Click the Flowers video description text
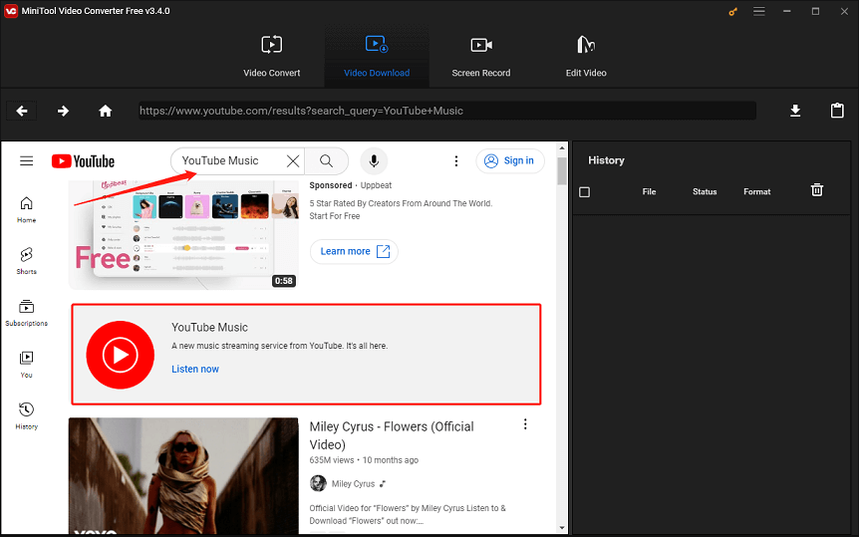The width and height of the screenshot is (859, 537). coord(408,514)
